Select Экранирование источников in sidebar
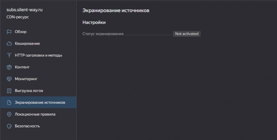Image resolution: width=277 pixels, height=140 pixels. point(38,102)
